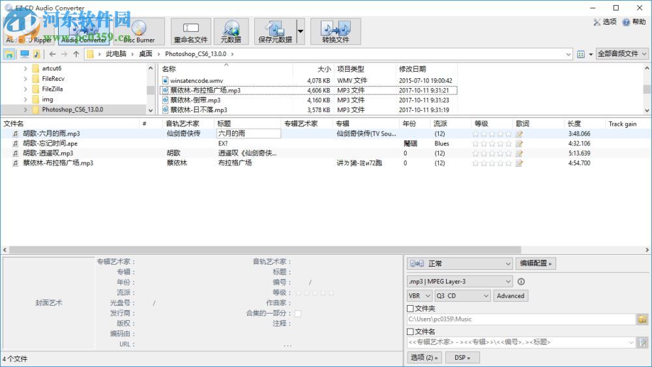Browse for output folder icon
Image resolution: width=652 pixels, height=367 pixels.
(x=642, y=319)
